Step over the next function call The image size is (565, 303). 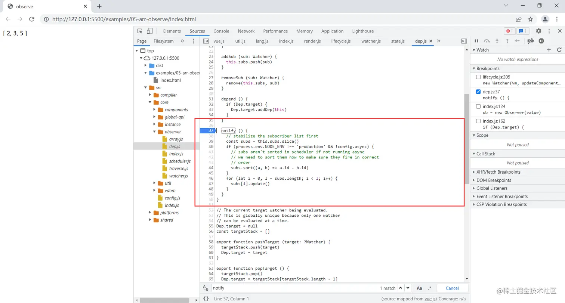487,41
